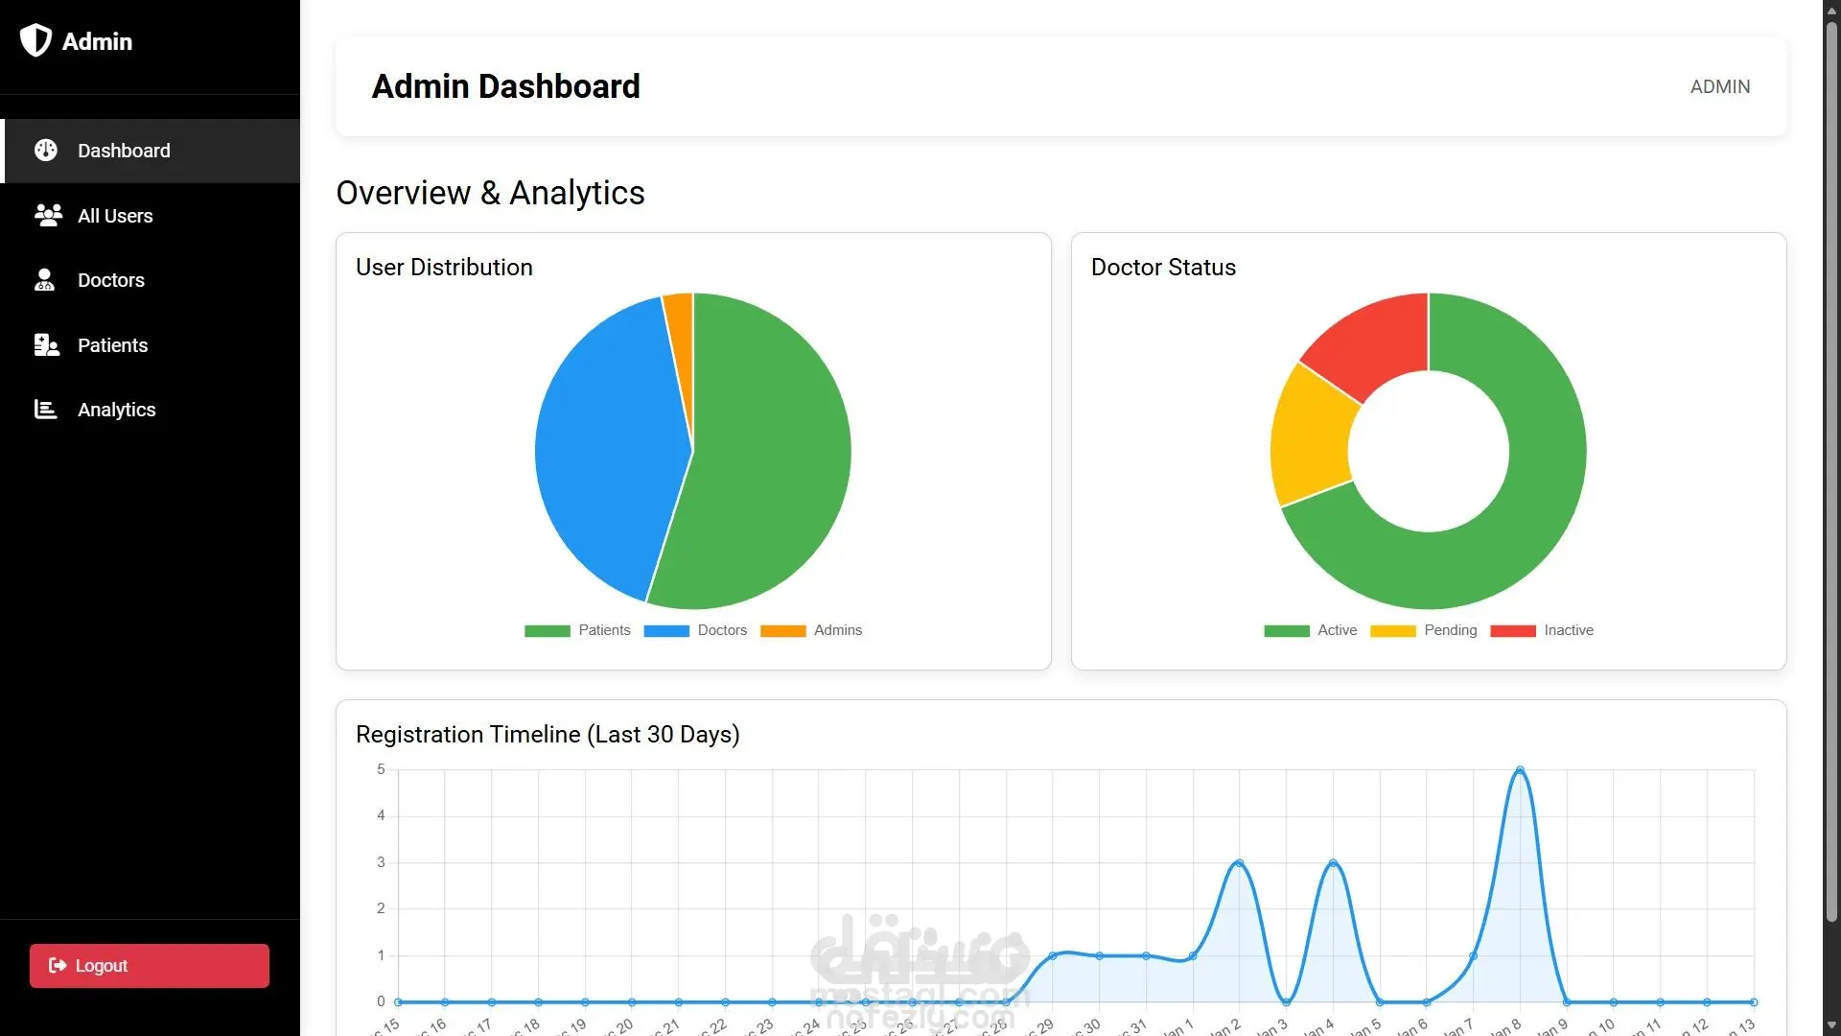Toggle Admins legend in User Distribution
This screenshot has height=1036, width=1841.
click(811, 630)
